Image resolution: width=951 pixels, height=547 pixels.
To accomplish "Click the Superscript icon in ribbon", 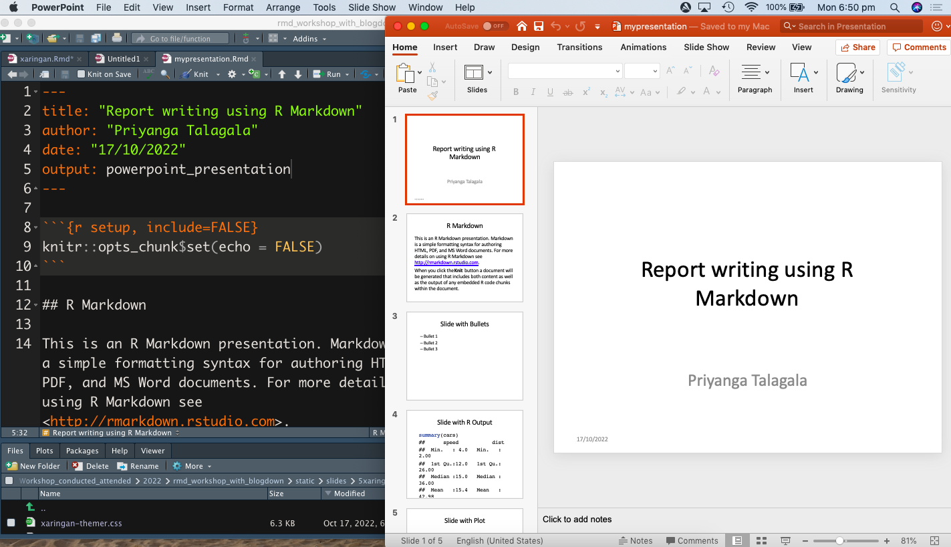I will (x=586, y=92).
